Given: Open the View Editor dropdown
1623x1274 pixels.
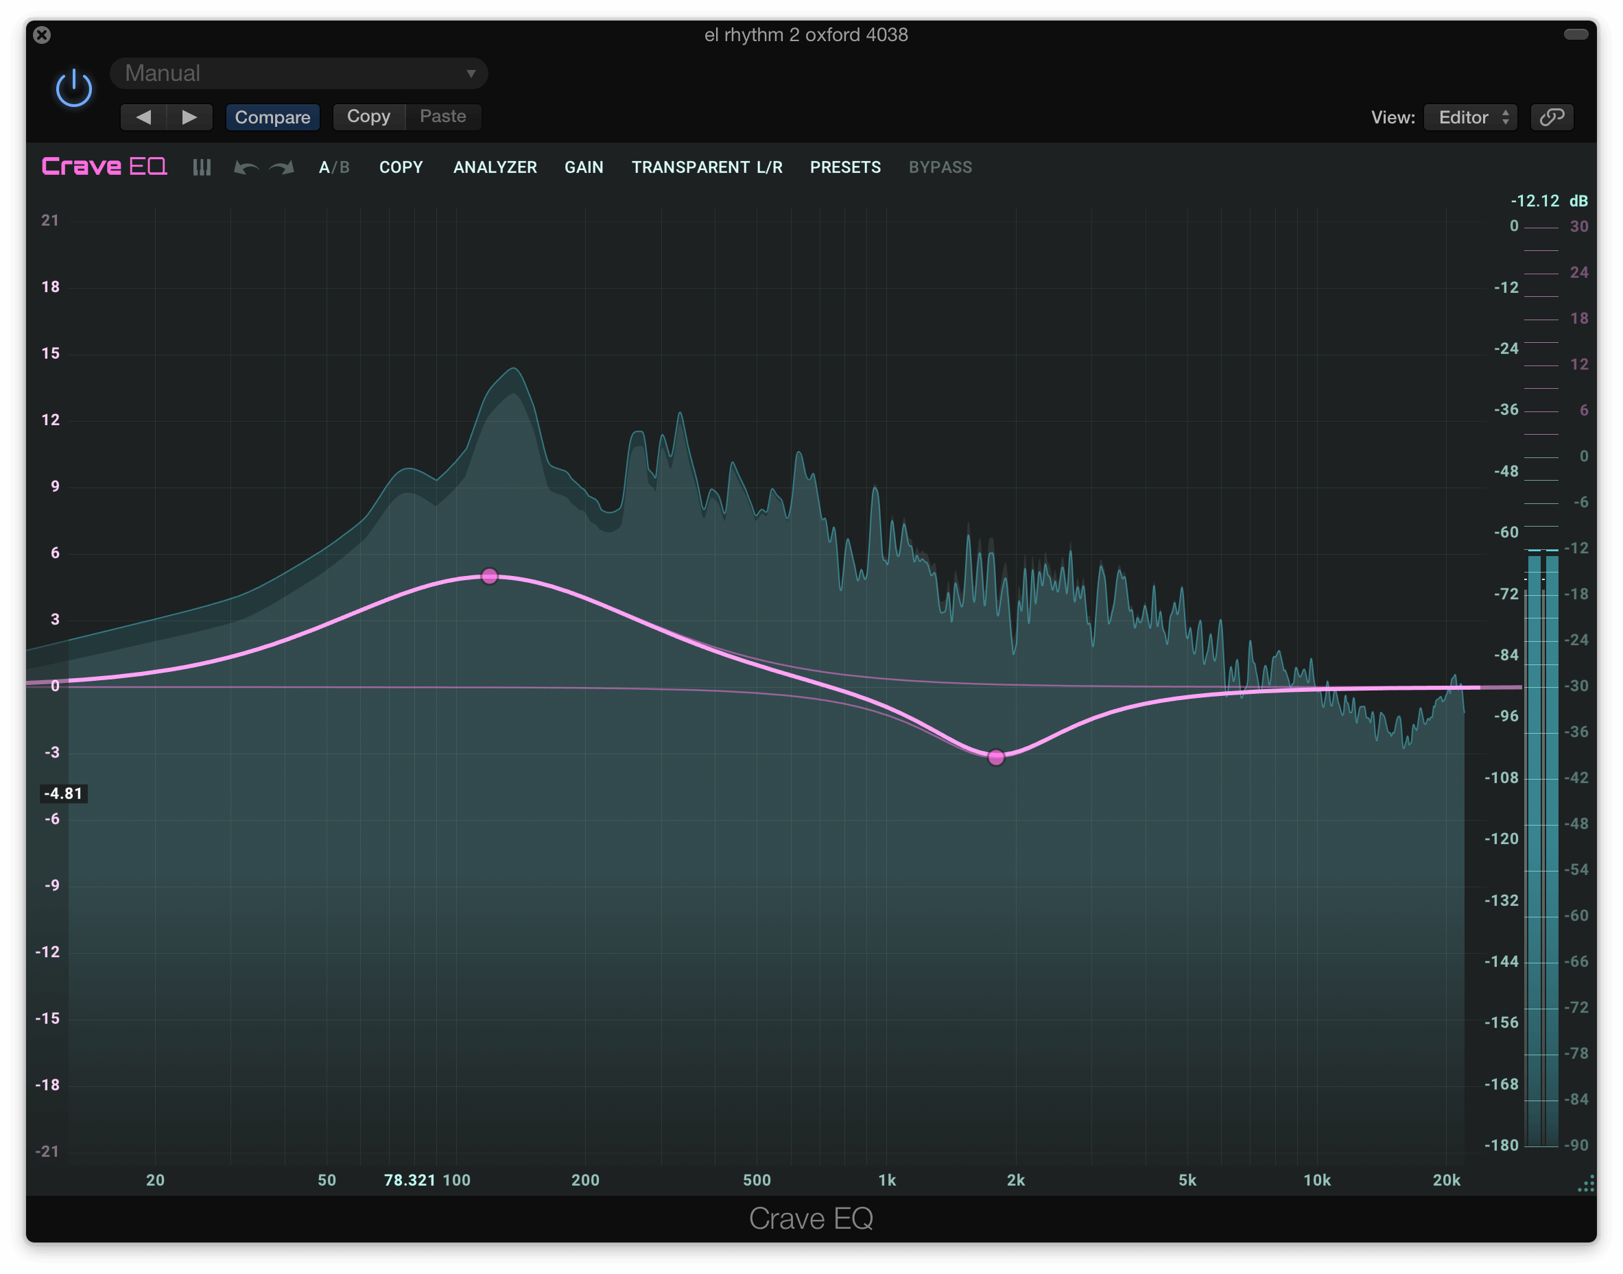Looking at the screenshot, I should [1471, 117].
